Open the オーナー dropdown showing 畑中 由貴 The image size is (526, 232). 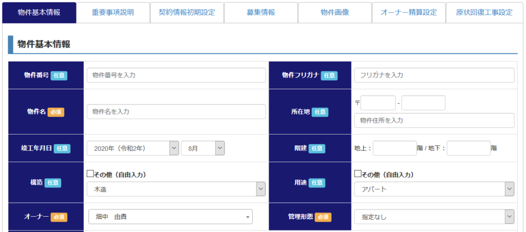pos(171,217)
